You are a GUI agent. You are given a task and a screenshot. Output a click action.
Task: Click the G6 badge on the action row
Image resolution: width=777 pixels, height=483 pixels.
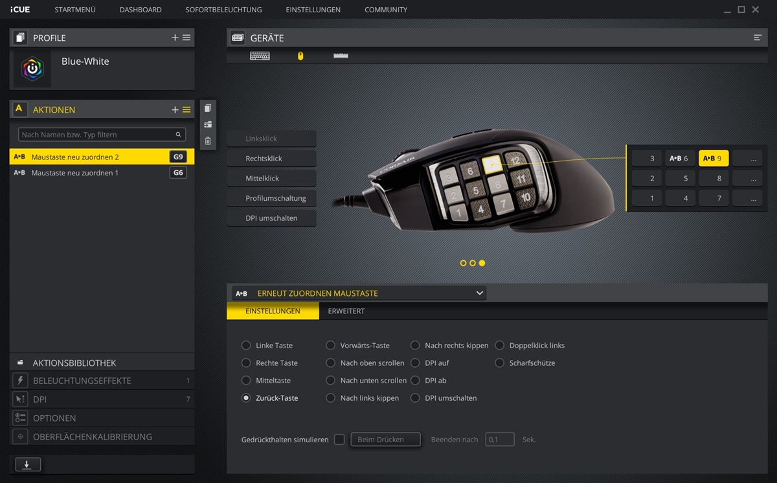coord(178,173)
